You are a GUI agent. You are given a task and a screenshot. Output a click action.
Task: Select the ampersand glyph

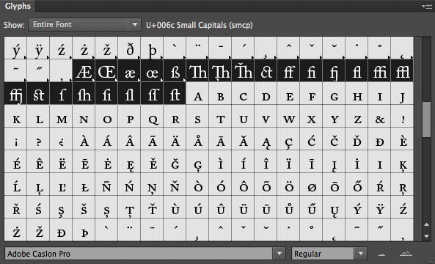(x=379, y=116)
